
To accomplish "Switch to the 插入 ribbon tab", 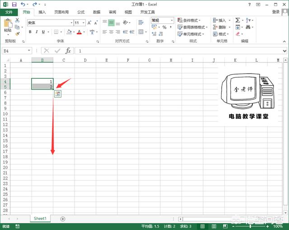I will (42, 12).
